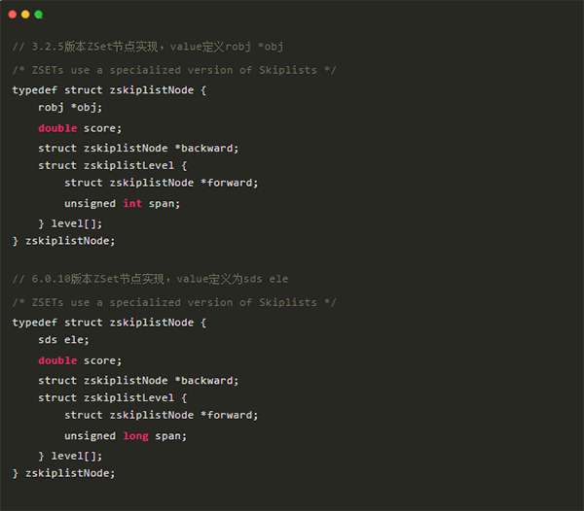This screenshot has width=584, height=511.
Task: Click the first '*backward;' pointer declaration
Action: pos(206,149)
